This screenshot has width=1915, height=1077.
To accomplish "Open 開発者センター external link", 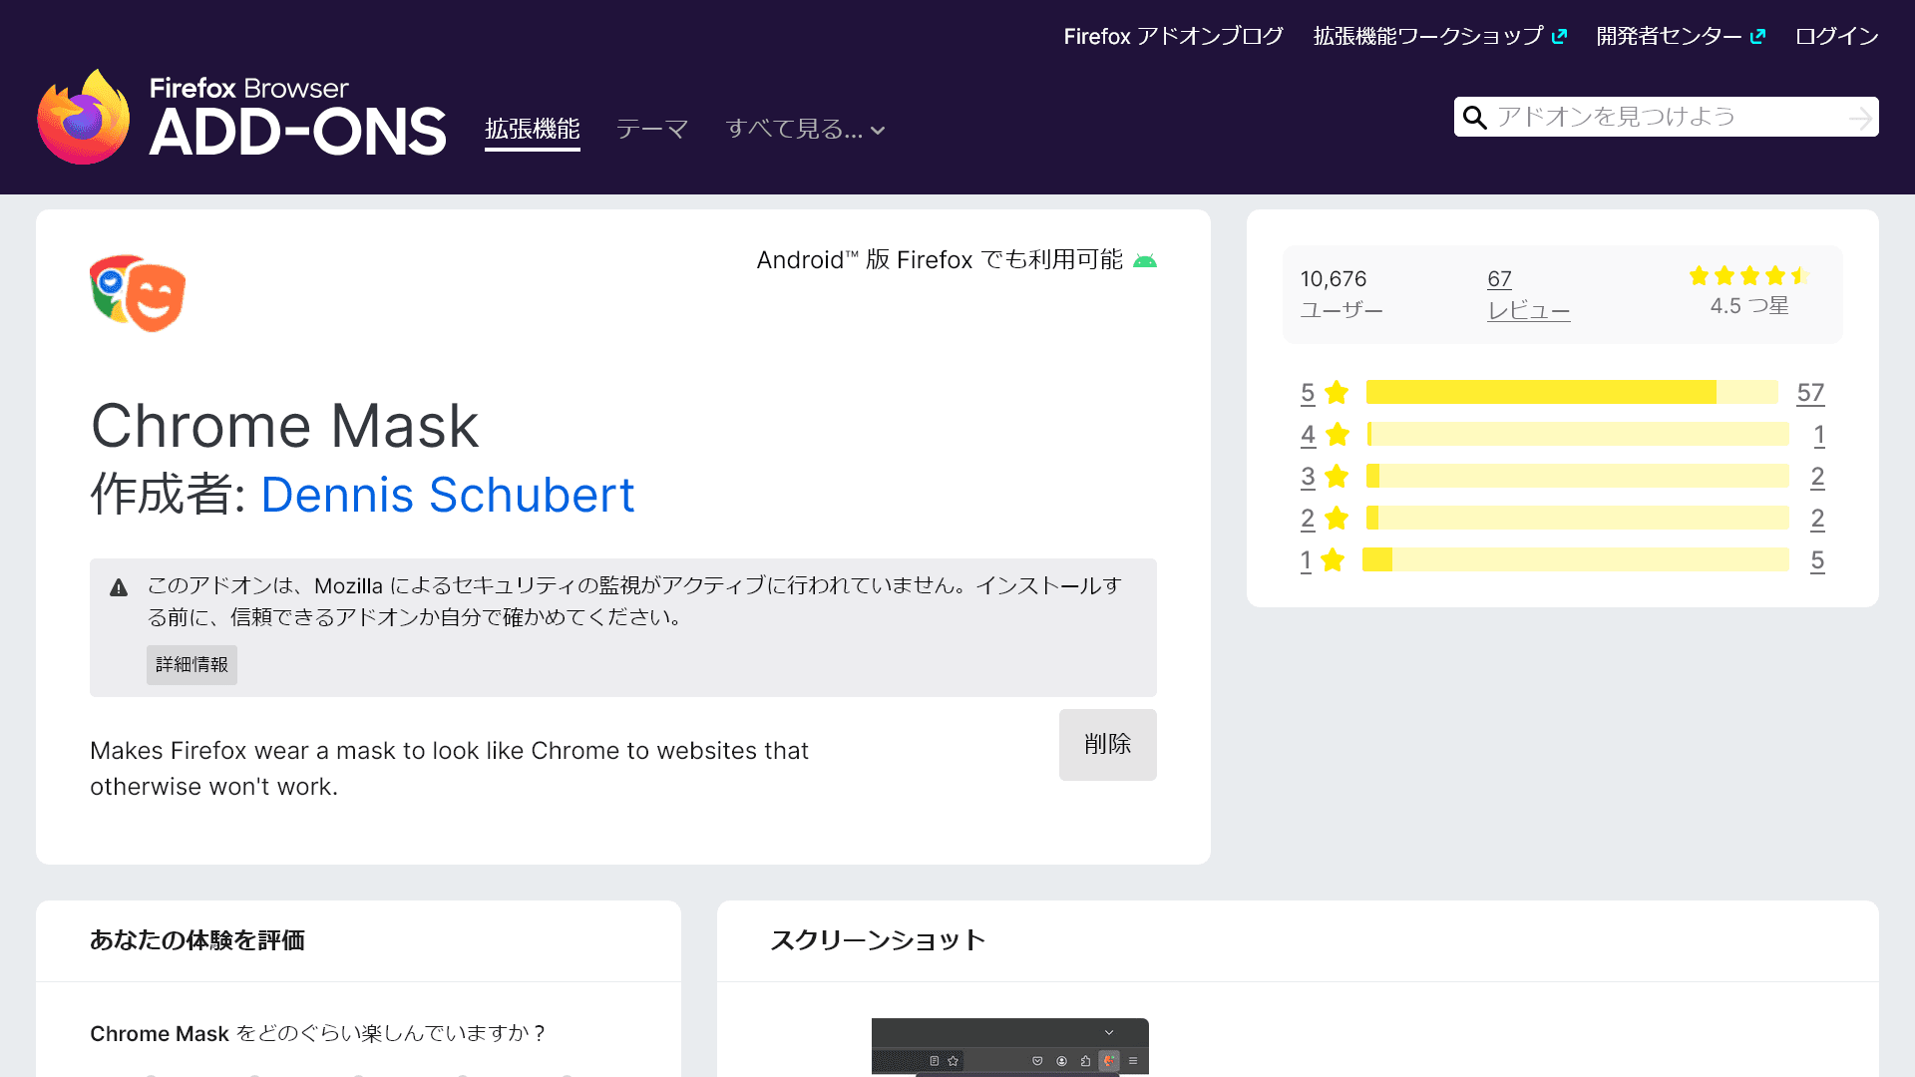I will pyautogui.click(x=1681, y=36).
